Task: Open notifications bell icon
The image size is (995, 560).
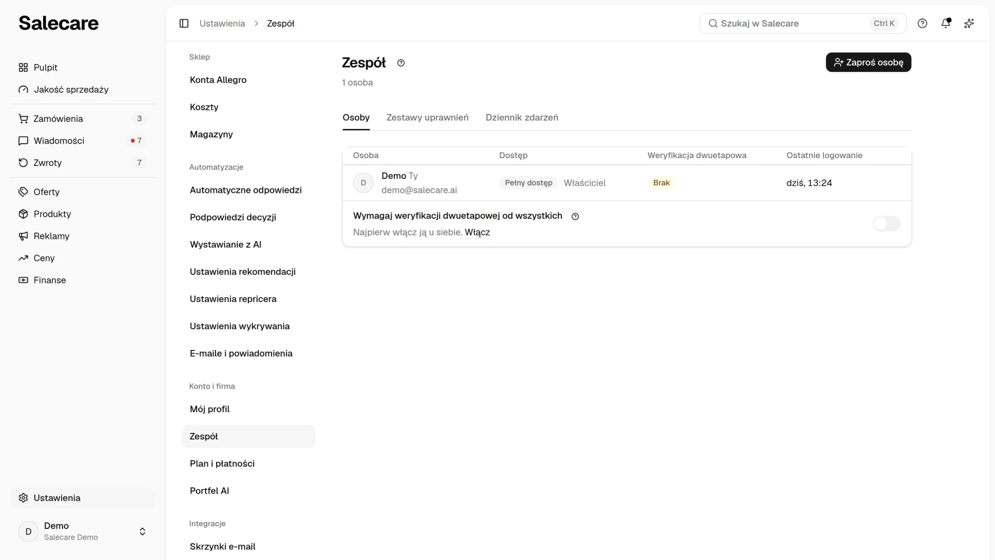Action: point(946,23)
